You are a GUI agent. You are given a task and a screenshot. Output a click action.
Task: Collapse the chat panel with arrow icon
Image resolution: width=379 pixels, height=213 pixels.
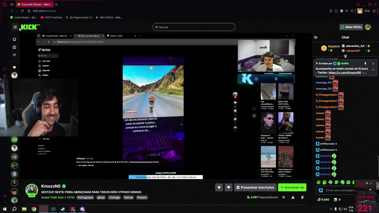pyautogui.click(x=316, y=37)
